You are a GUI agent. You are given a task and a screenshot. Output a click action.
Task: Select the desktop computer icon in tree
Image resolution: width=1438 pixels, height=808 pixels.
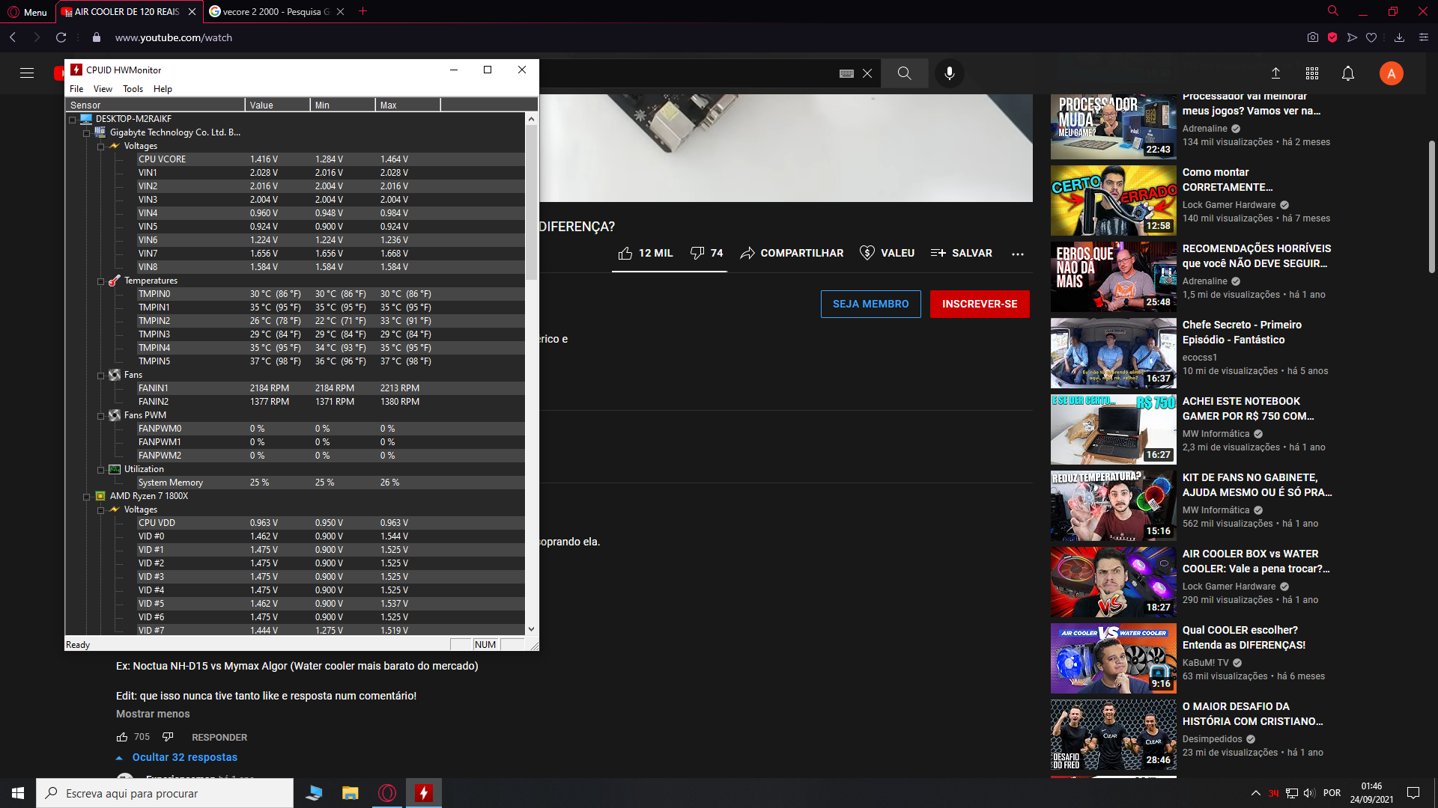pos(86,119)
